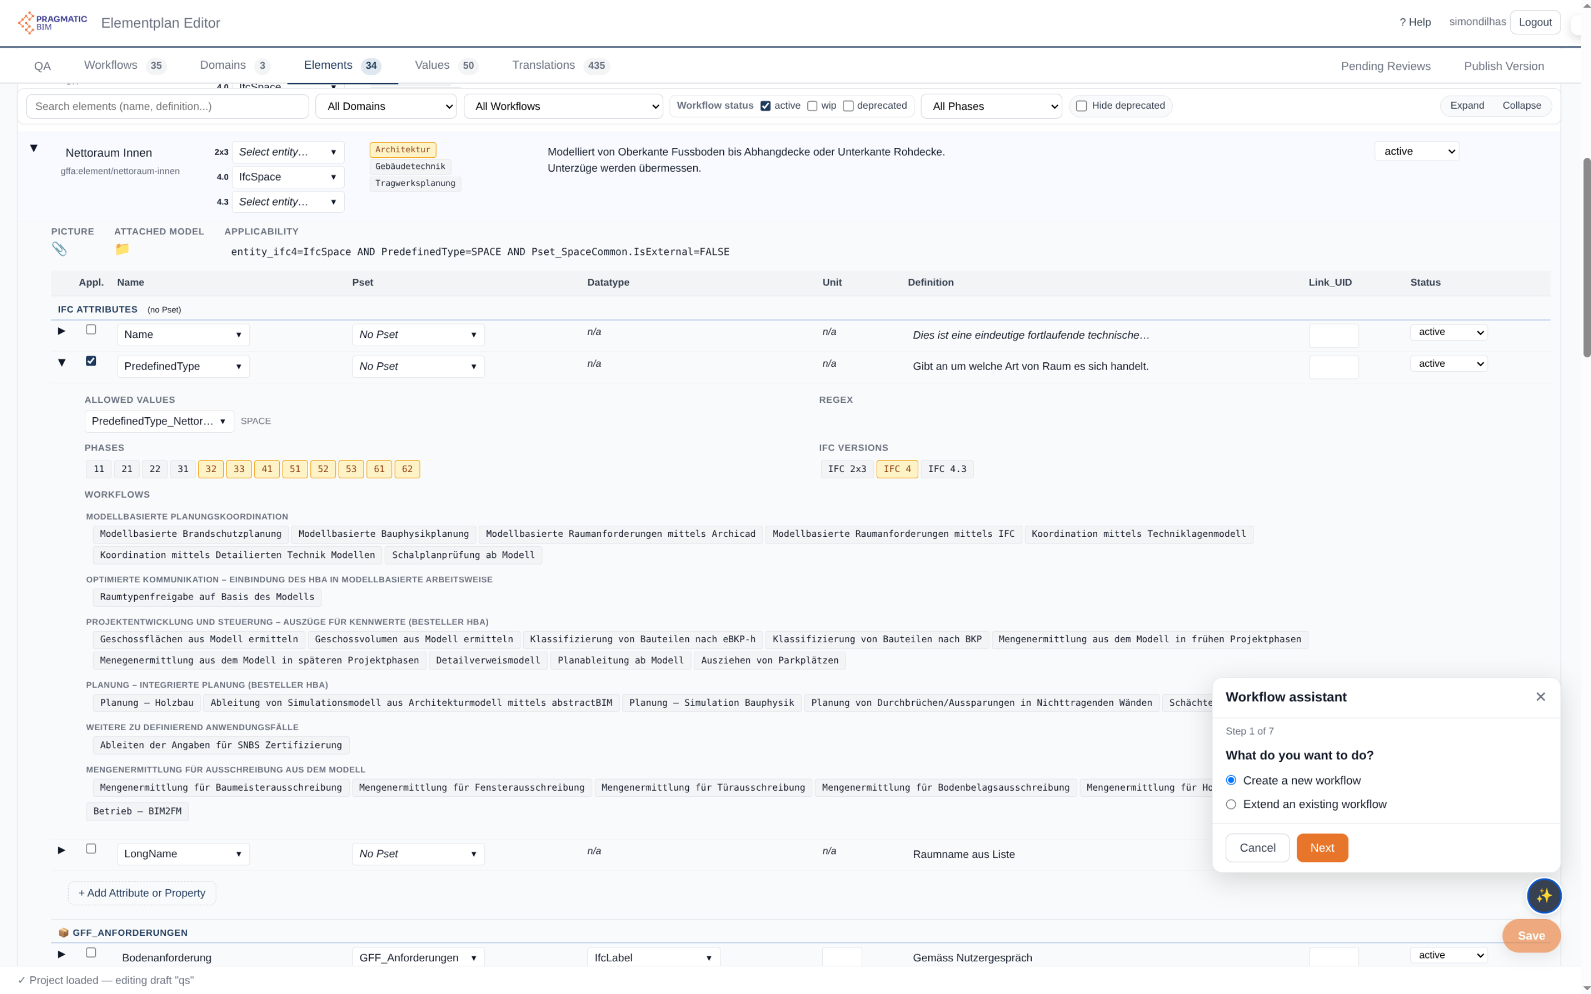Check the Appl. box for LongName
Image resolution: width=1591 pixels, height=994 pixels.
[91, 849]
